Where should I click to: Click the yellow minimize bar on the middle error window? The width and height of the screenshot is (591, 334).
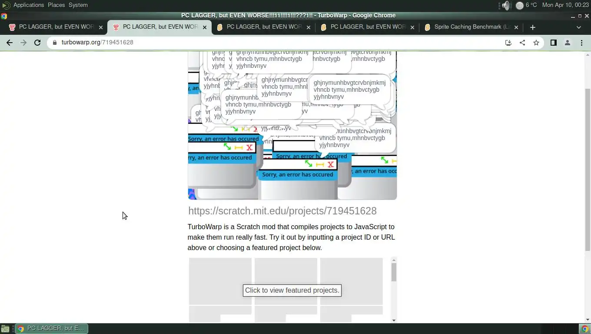pyautogui.click(x=320, y=164)
